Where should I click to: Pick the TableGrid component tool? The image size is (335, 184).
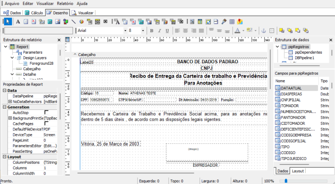[232, 22]
